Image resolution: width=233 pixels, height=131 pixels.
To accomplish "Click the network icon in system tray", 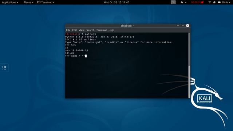I will 210,2.
